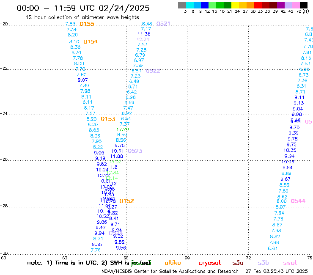Viewport: 313px width, 275px height.
Task: Click the wave height value 6.79
Action: 140,55
